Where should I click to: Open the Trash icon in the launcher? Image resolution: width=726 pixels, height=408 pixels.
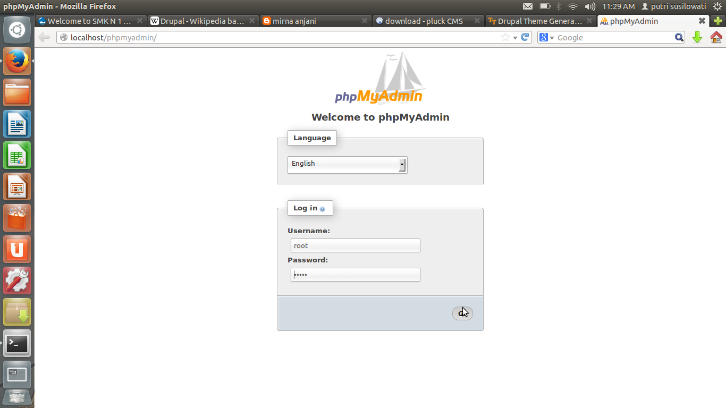coord(17,398)
